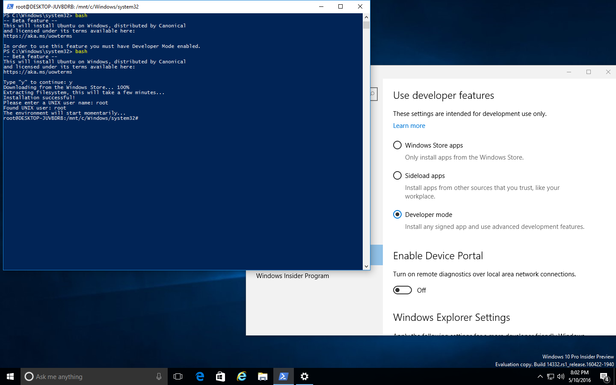The image size is (616, 385).
Task: Turn on the Enable Device Portal switch
Action: tap(402, 290)
